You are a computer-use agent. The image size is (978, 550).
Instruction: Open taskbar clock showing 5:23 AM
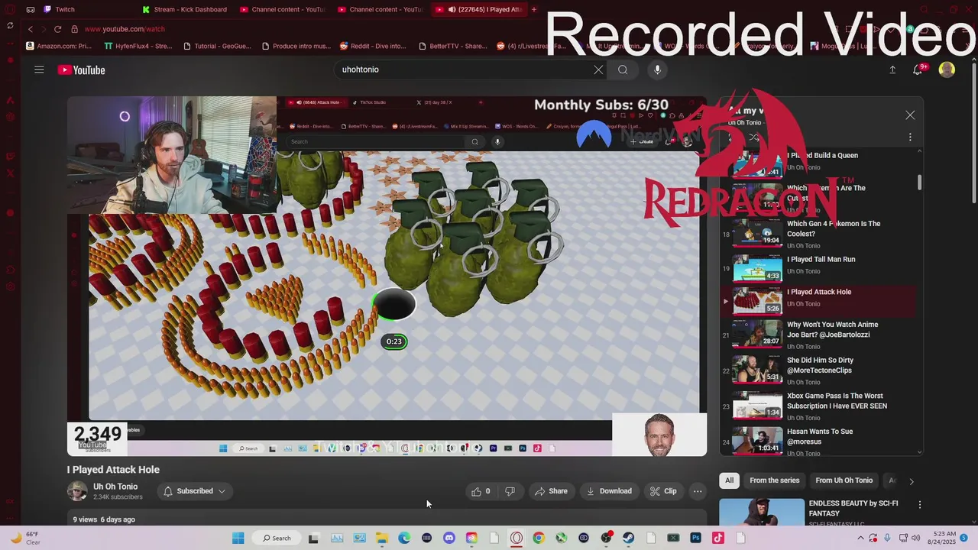(x=944, y=538)
